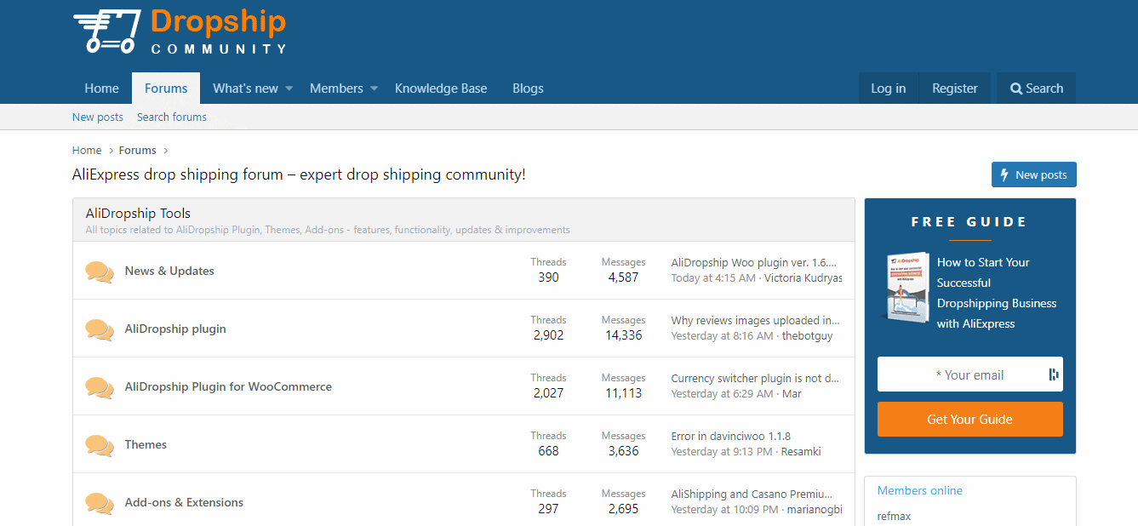Open marianogbi user profile
Screen dimensions: 1138x526
click(x=815, y=510)
